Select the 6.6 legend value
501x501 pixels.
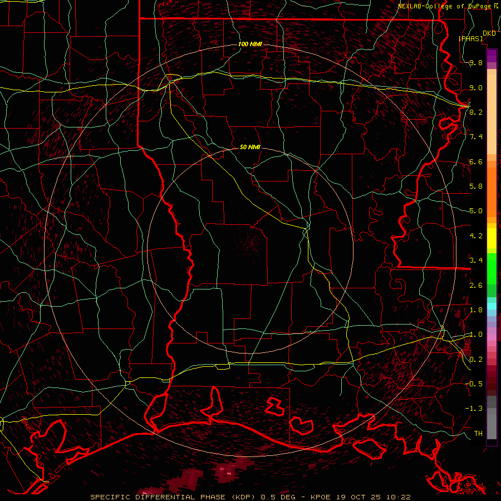(x=476, y=161)
